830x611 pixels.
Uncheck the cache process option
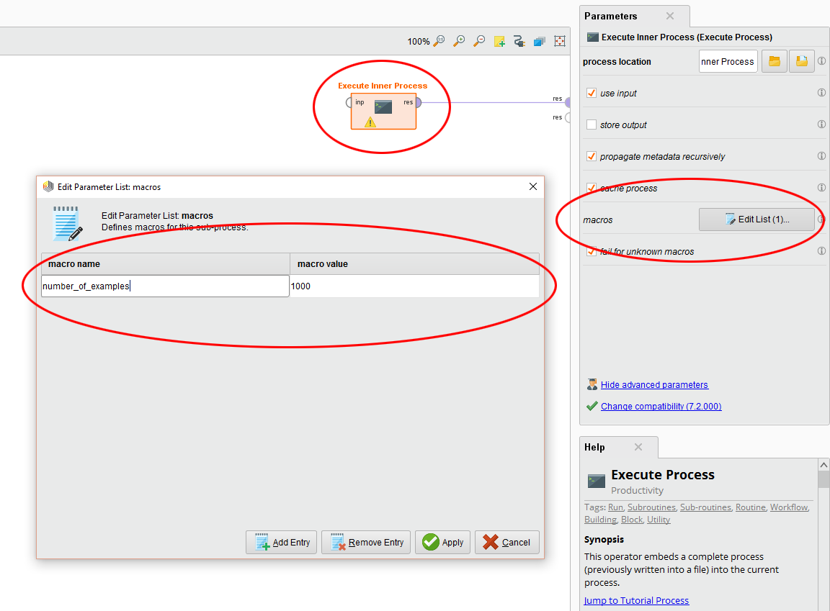click(592, 188)
